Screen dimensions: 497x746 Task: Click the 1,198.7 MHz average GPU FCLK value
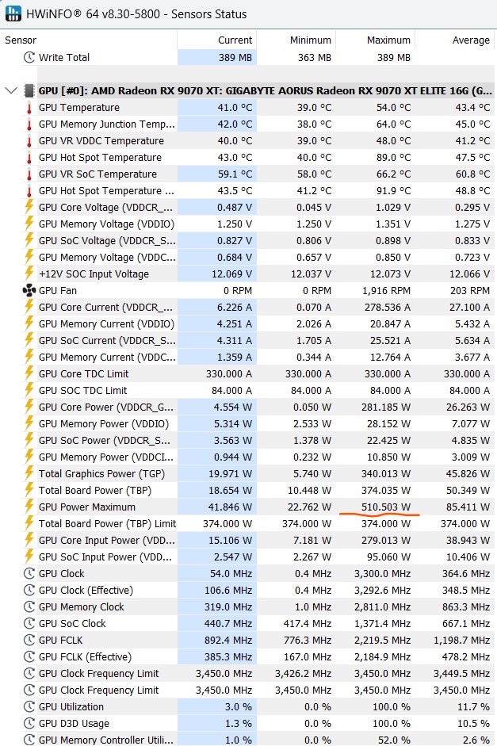pyautogui.click(x=462, y=641)
